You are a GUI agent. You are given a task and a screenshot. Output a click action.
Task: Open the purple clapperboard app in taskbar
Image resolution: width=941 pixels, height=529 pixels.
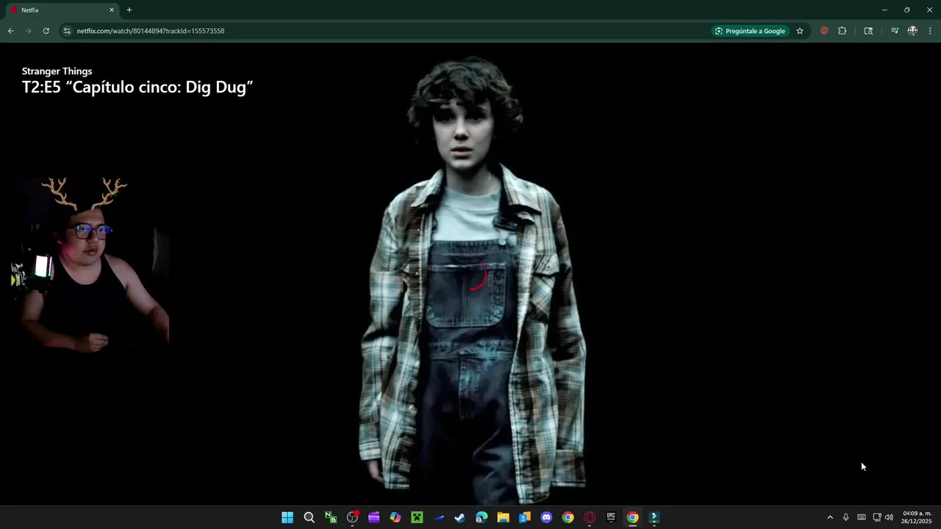point(374,517)
